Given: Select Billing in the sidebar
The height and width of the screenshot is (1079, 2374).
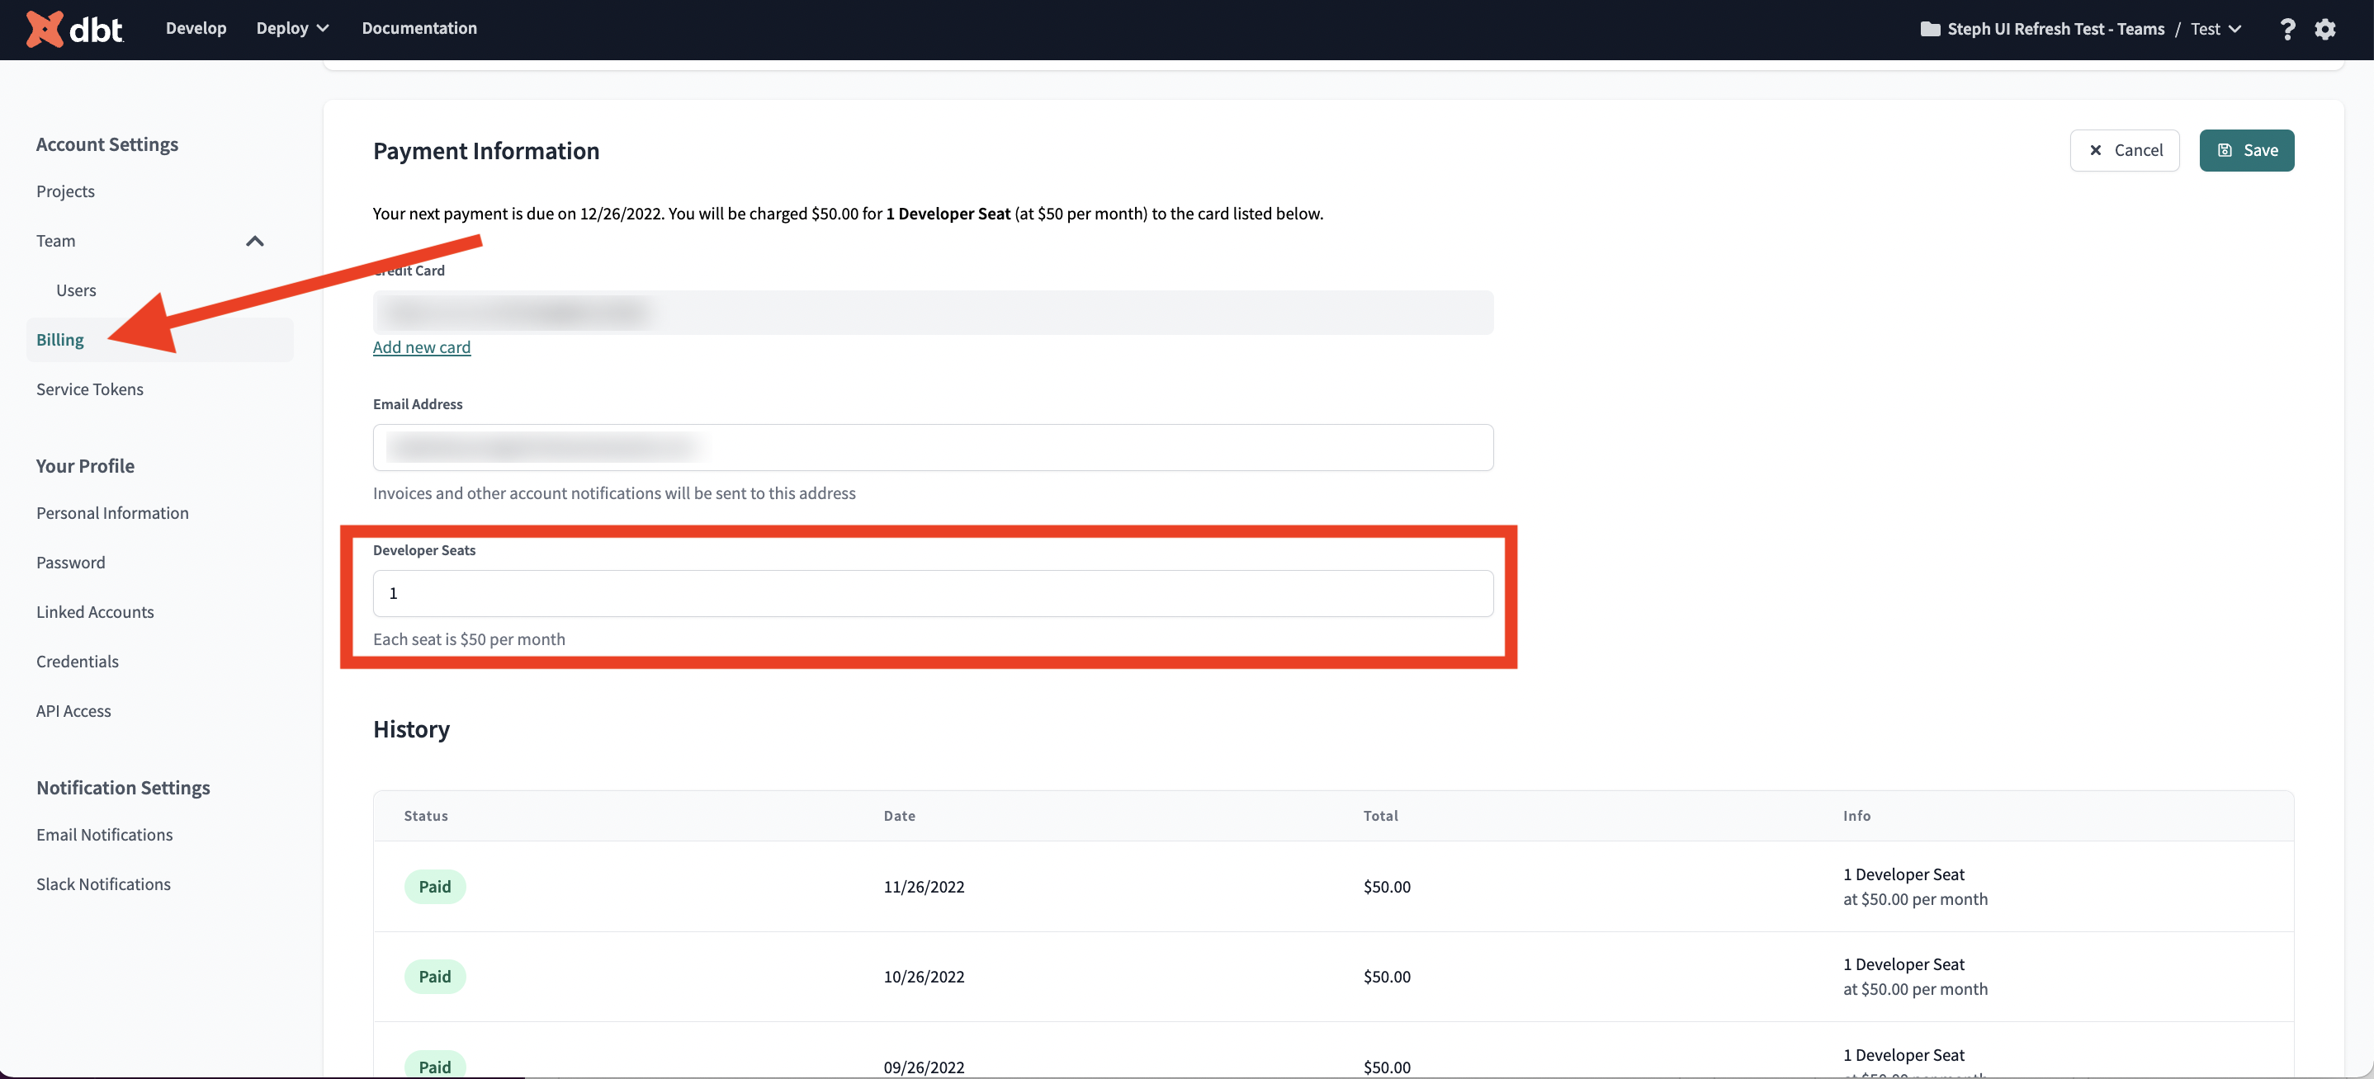Looking at the screenshot, I should point(60,340).
